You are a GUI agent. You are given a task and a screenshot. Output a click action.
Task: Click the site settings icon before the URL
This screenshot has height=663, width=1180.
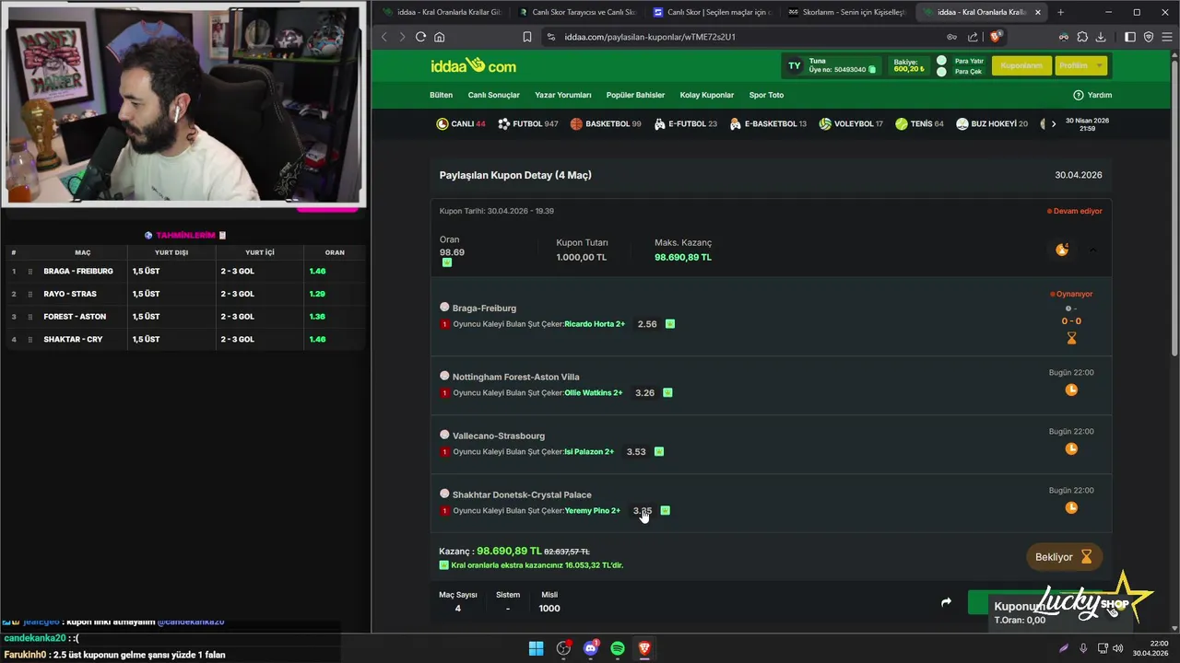[x=551, y=37]
